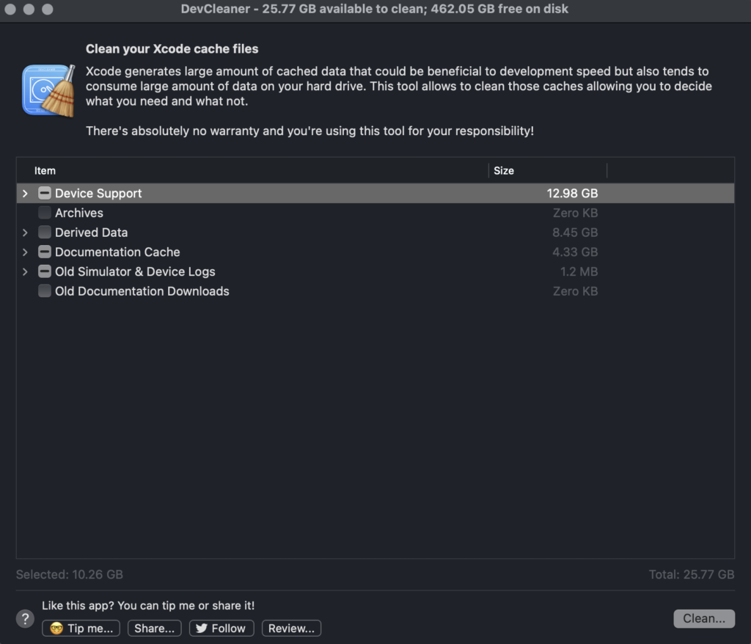Click the DevCleaner broom app icon

48,90
